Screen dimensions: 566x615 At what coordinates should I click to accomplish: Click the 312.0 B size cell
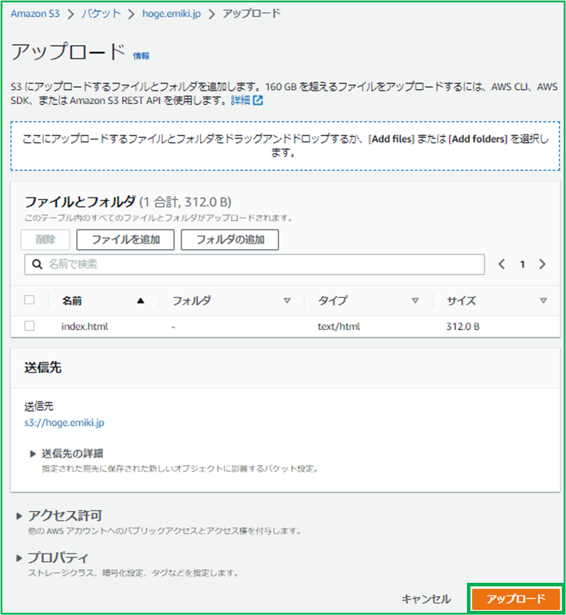click(463, 327)
